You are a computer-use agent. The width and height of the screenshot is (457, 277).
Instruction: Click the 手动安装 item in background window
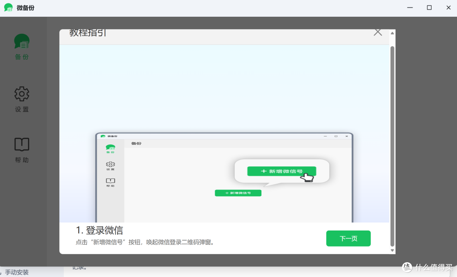(x=17, y=272)
